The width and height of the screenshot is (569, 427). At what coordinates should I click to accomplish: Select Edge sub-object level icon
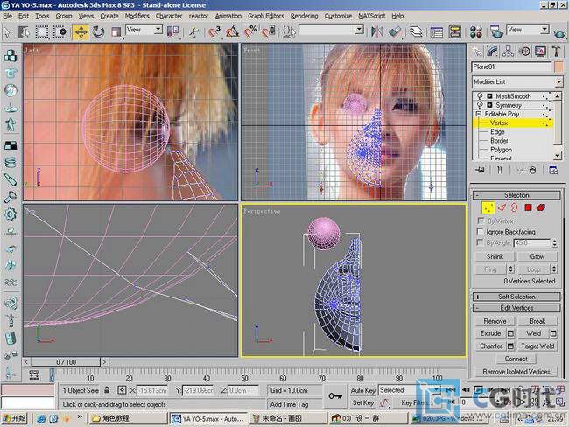[502, 208]
